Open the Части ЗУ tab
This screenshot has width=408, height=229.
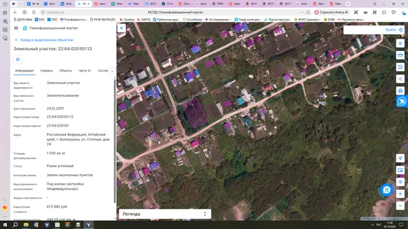pyautogui.click(x=85, y=71)
